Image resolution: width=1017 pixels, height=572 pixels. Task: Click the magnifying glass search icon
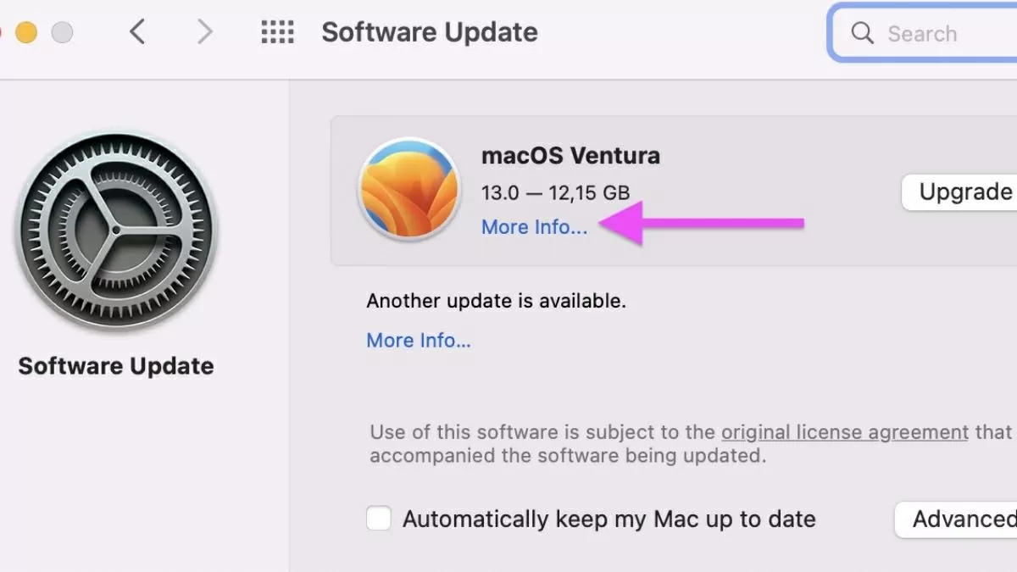pyautogui.click(x=862, y=34)
